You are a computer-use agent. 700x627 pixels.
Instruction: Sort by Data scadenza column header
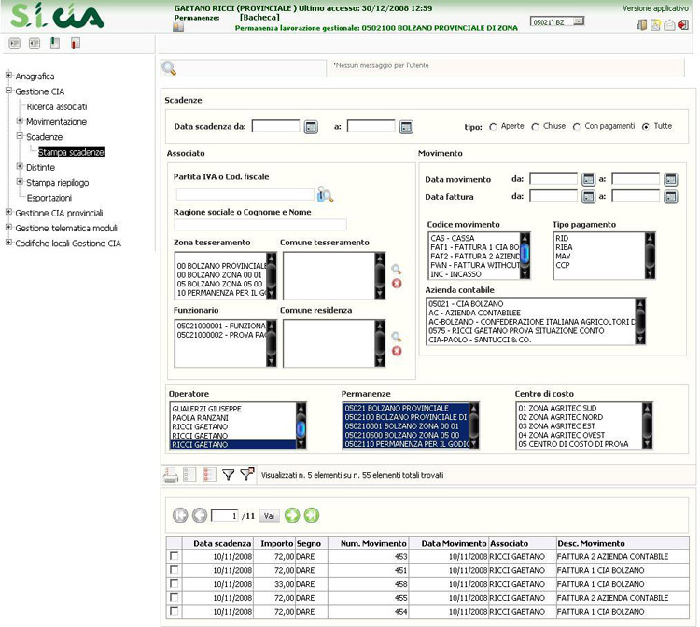coord(222,543)
